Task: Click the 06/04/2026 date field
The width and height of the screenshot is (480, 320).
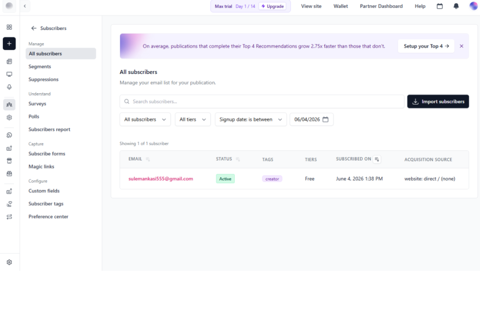Action: [311, 119]
